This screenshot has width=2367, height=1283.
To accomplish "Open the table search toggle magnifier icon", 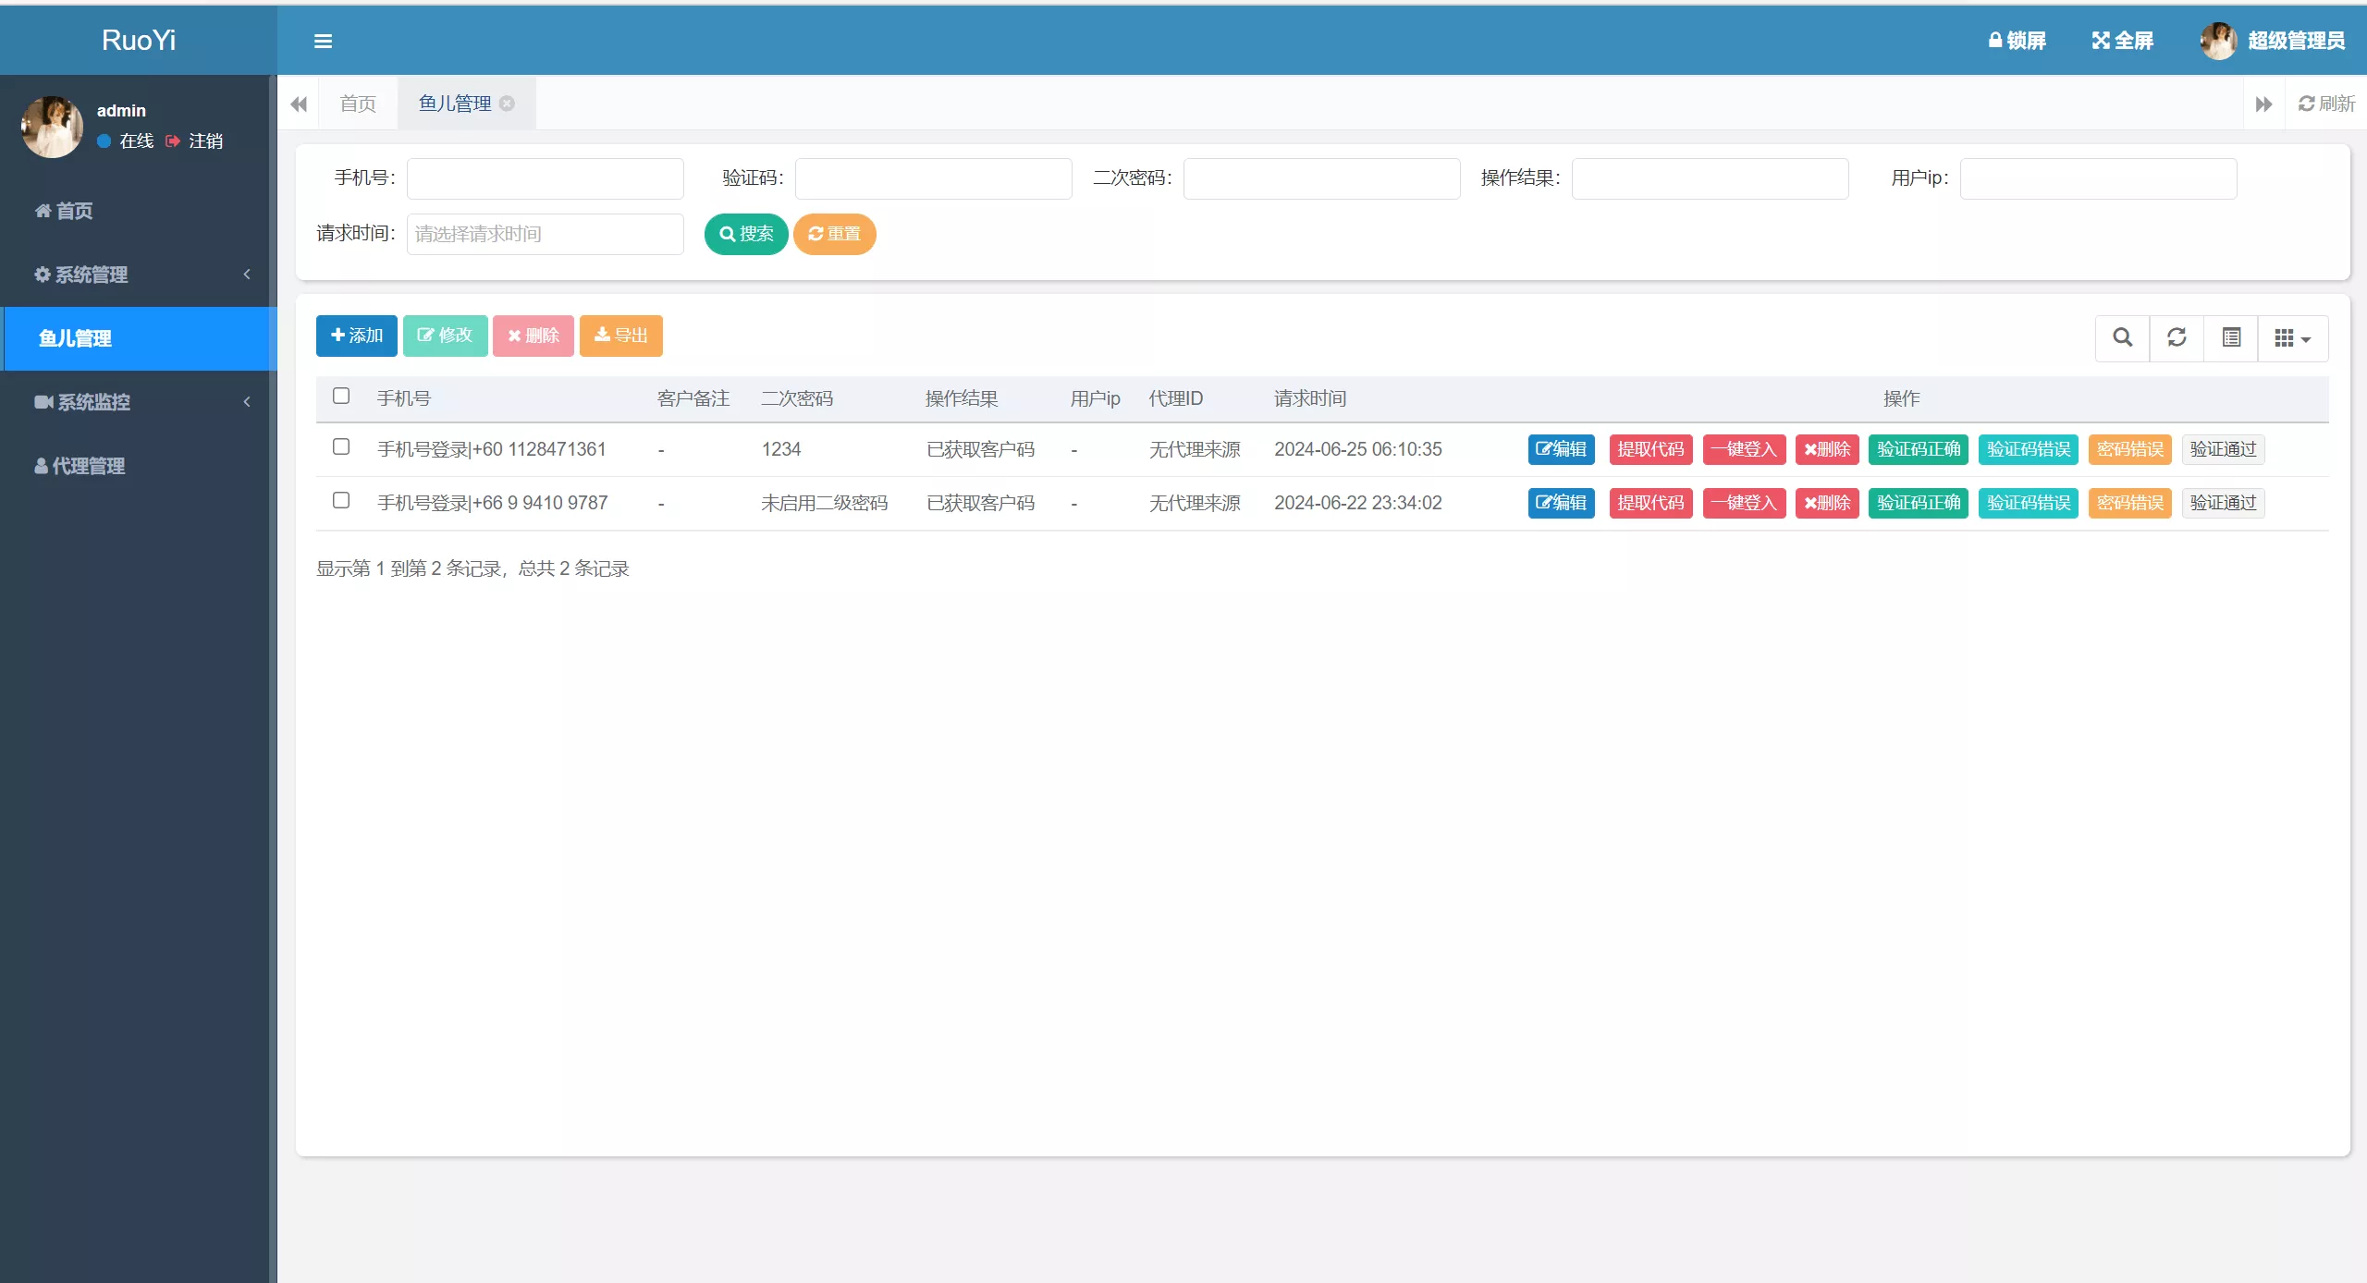I will pos(2121,336).
